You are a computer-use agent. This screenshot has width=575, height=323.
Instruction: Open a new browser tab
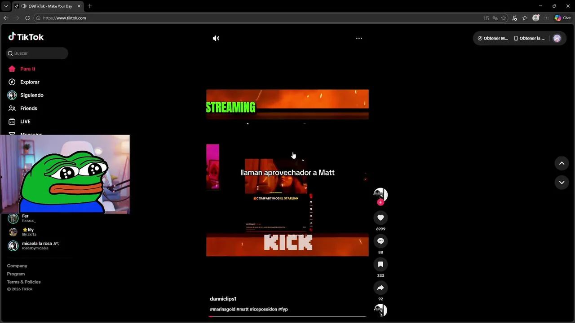point(90,6)
